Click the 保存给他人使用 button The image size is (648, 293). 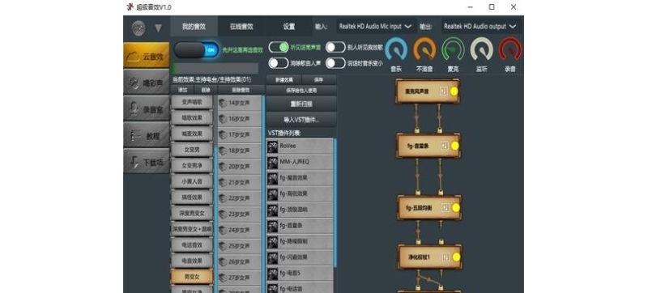[x=301, y=90]
